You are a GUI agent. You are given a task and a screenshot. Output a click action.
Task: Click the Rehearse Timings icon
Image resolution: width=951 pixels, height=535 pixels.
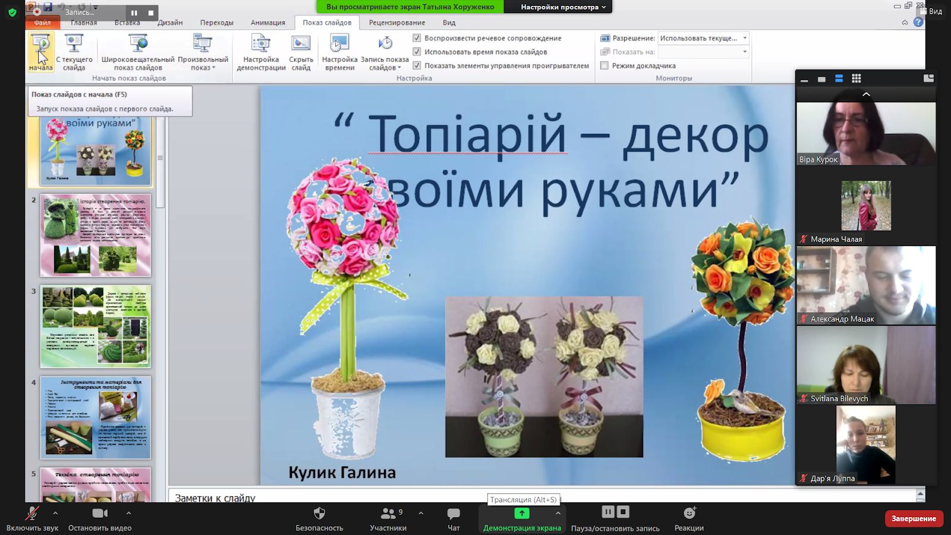click(339, 43)
